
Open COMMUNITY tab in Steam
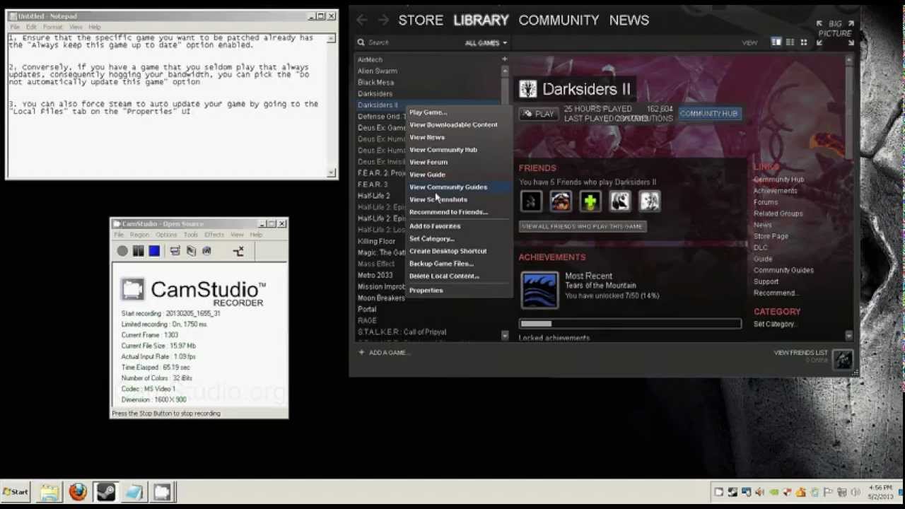point(559,21)
